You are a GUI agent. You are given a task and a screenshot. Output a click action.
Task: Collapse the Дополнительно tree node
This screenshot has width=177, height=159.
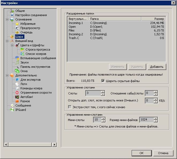7,75
